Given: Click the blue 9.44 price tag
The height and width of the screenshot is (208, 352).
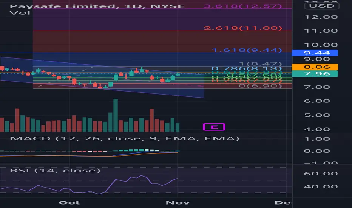Looking at the screenshot, I should [x=315, y=53].
